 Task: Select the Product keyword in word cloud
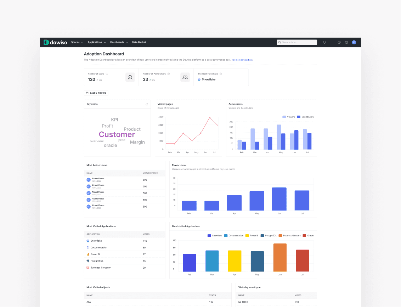[132, 129]
